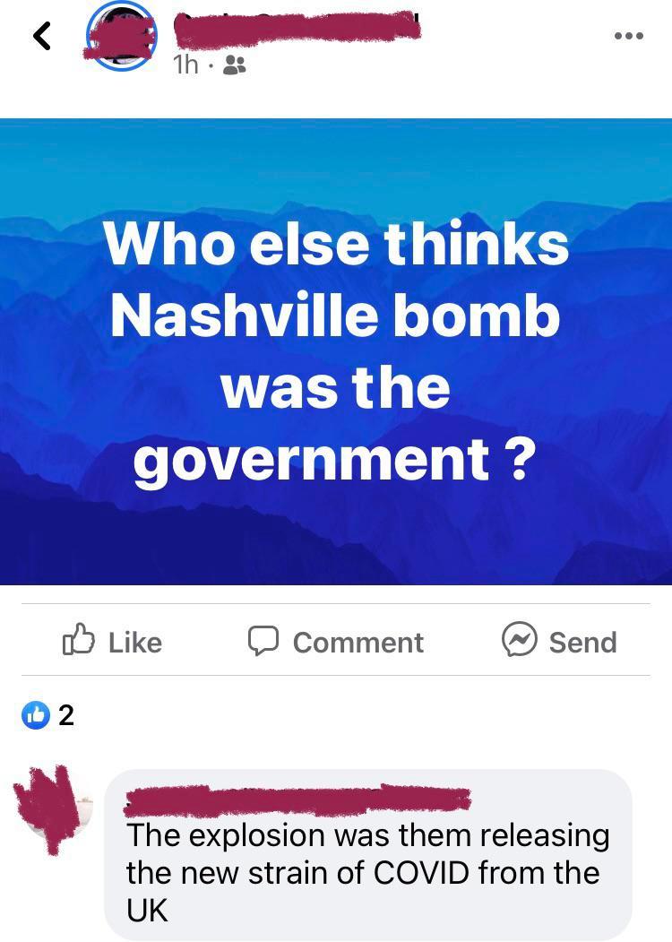Tap the "Who else thinks" headline text
672x942 pixels.
pos(336,243)
